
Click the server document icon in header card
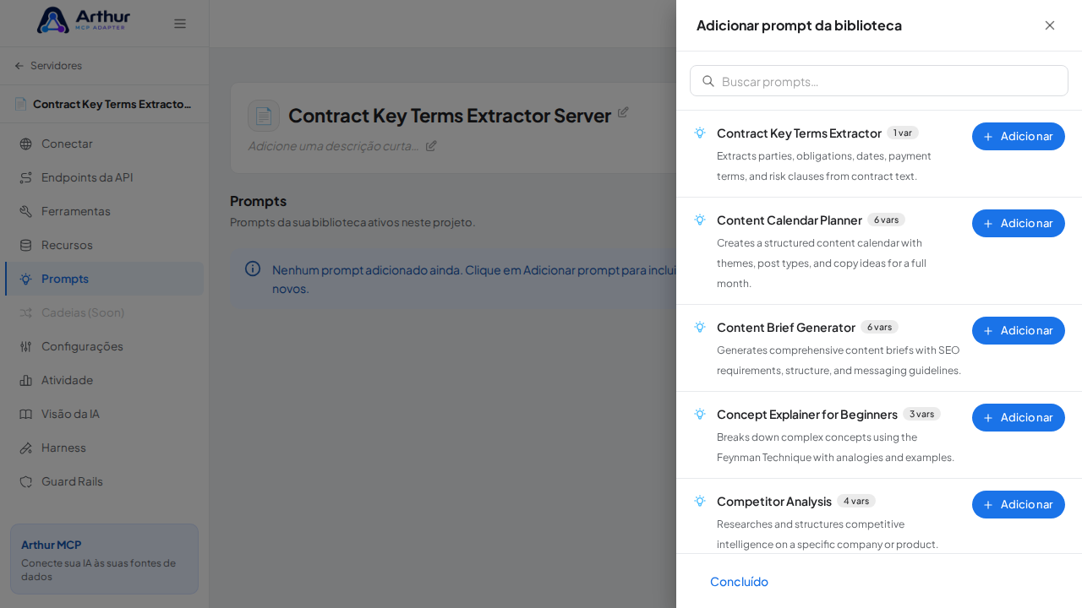click(x=264, y=116)
